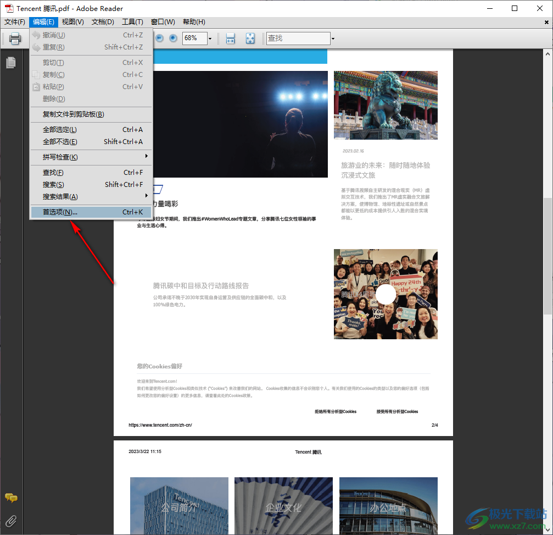This screenshot has width=553, height=535.
Task: Click the vertical scrollbar thumb
Action: point(548,256)
